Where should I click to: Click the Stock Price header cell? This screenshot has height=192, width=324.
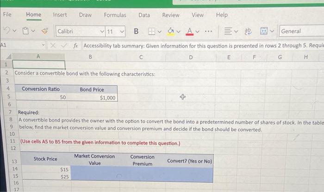pos(45,159)
